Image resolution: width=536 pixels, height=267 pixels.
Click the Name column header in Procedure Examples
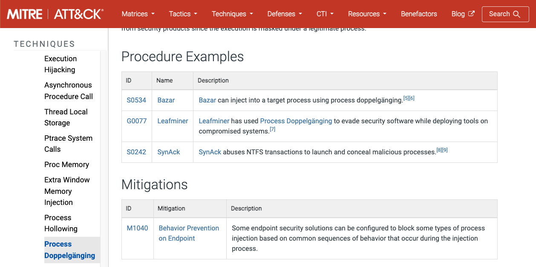pyautogui.click(x=164, y=80)
